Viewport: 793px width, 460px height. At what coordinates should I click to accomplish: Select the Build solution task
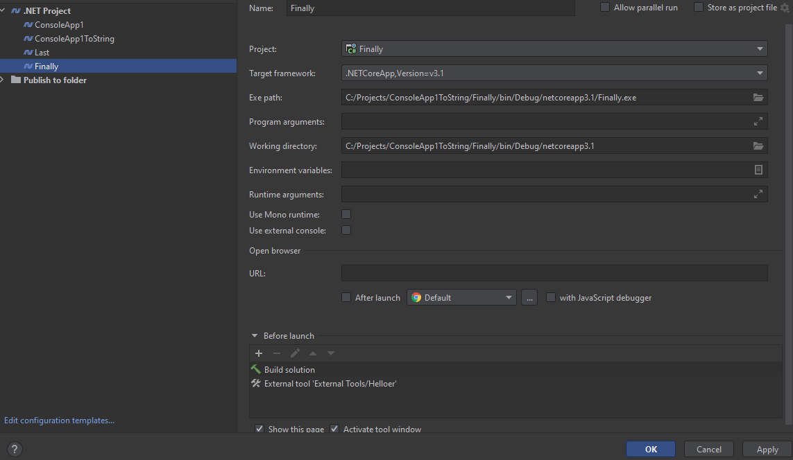[x=515, y=370]
